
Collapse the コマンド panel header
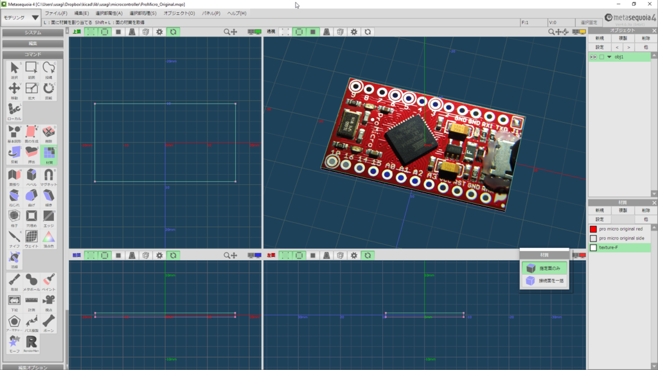33,54
